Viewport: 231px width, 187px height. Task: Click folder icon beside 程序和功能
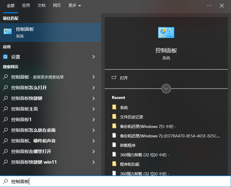(114, 164)
